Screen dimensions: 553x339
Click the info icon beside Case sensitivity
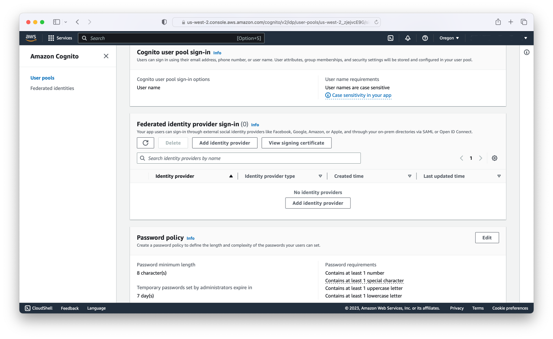[328, 95]
